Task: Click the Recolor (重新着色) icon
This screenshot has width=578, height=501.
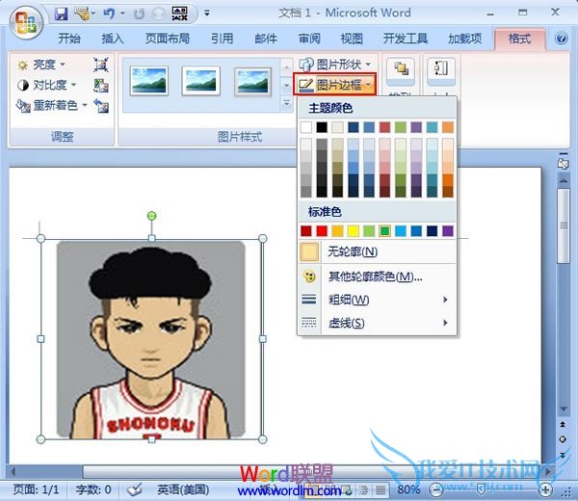Action: [x=22, y=105]
